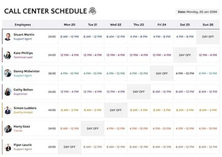
Task: Select Harry Goaz's avatar
Action: click(8, 128)
